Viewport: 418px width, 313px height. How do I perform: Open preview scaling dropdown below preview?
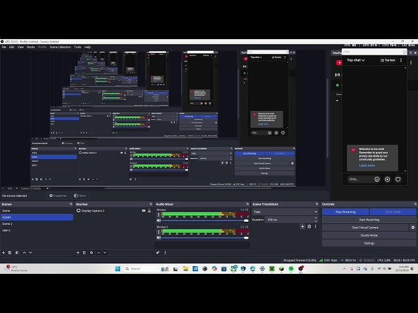48,188
